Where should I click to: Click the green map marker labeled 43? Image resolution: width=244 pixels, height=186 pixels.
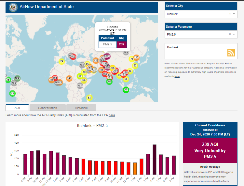[x=12, y=93]
